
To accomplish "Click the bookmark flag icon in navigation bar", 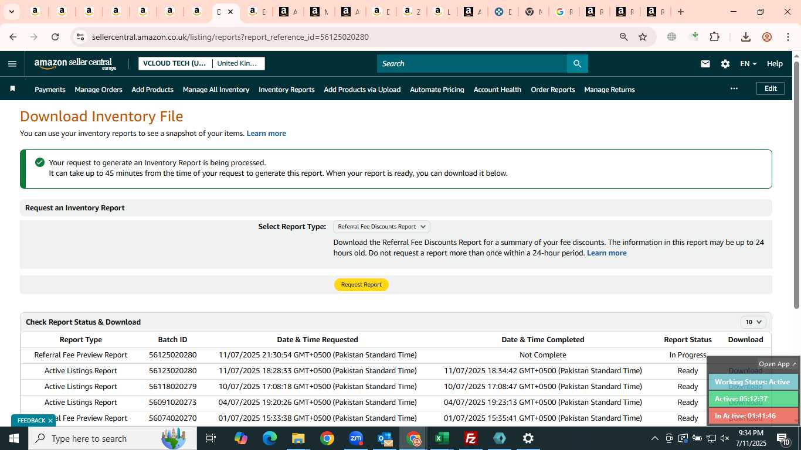I will [12, 89].
